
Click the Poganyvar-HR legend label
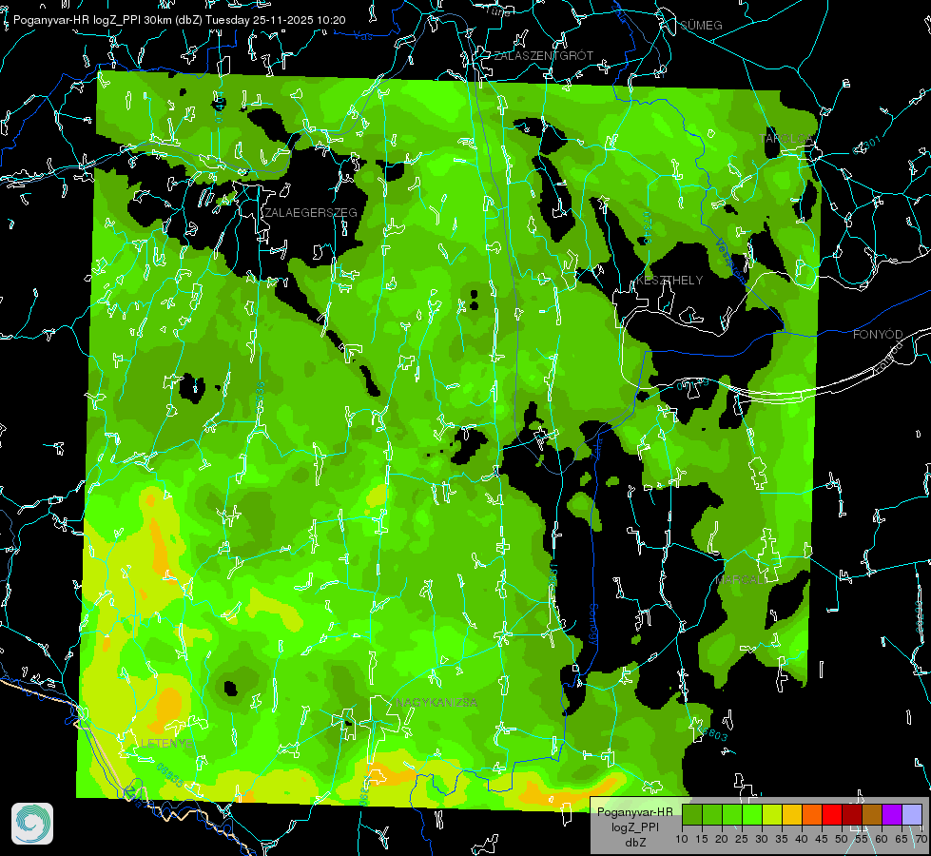pyautogui.click(x=634, y=812)
